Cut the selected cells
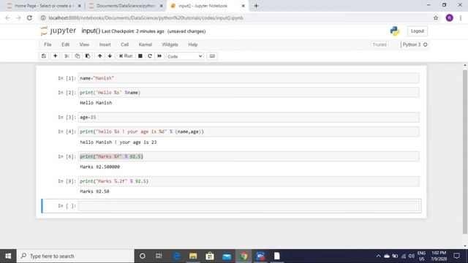The width and height of the screenshot is (468, 263). 67,56
